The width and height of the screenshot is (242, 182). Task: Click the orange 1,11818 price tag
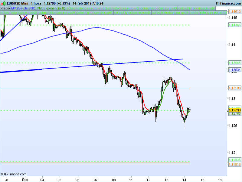[235, 164]
